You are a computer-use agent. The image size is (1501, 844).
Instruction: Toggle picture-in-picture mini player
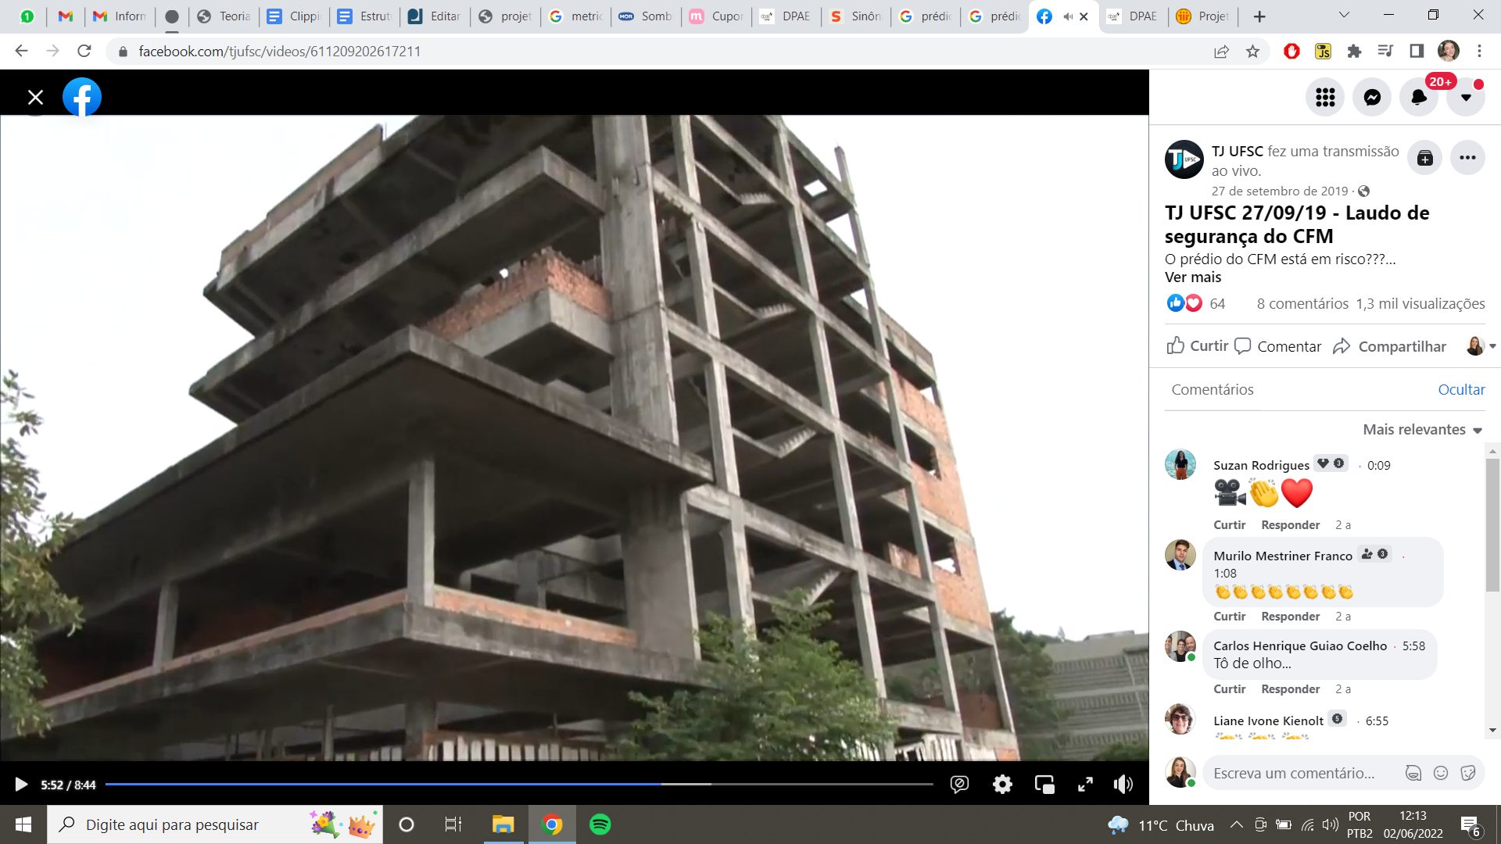pos(1044,785)
